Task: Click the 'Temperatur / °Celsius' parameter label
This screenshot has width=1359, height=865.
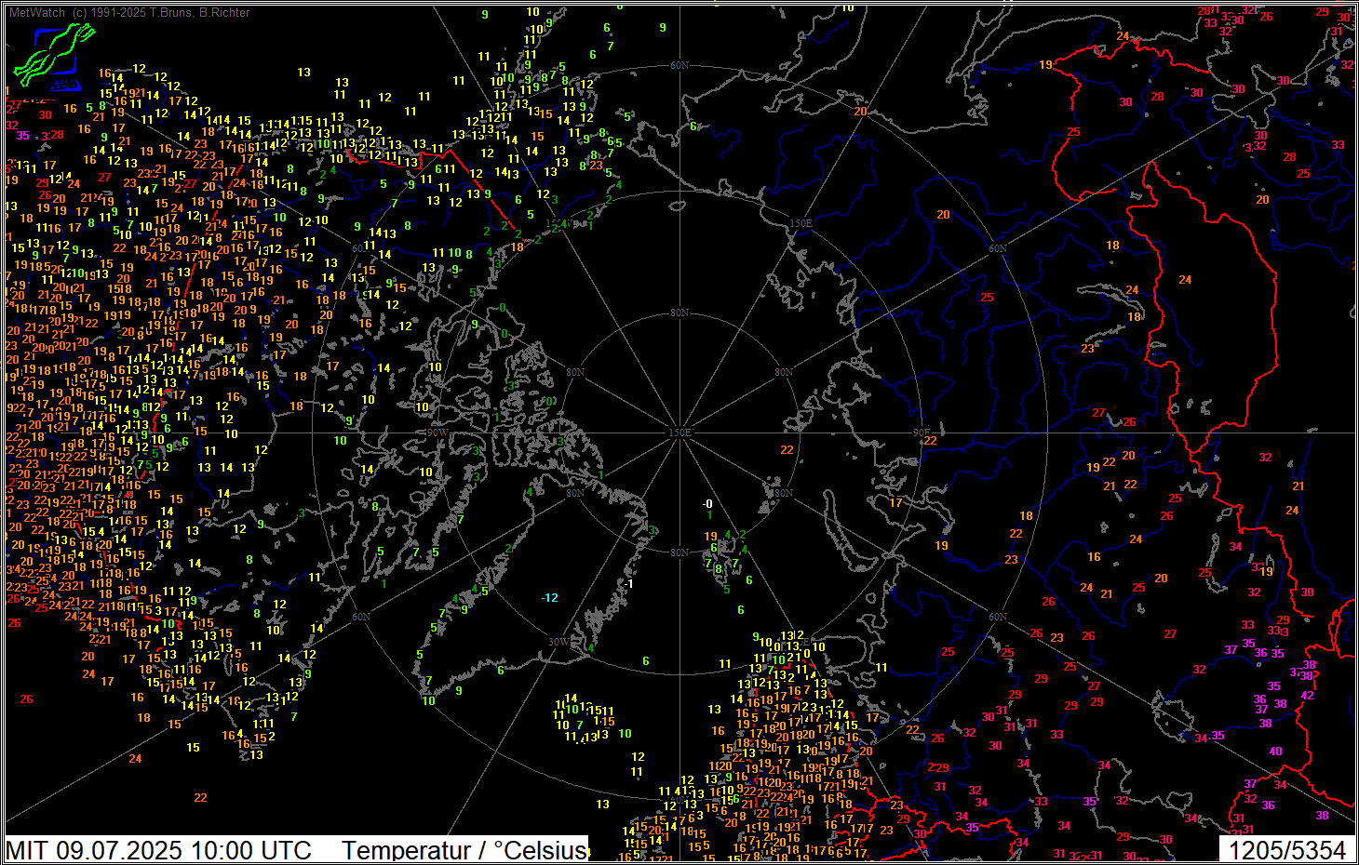Action: click(x=464, y=850)
